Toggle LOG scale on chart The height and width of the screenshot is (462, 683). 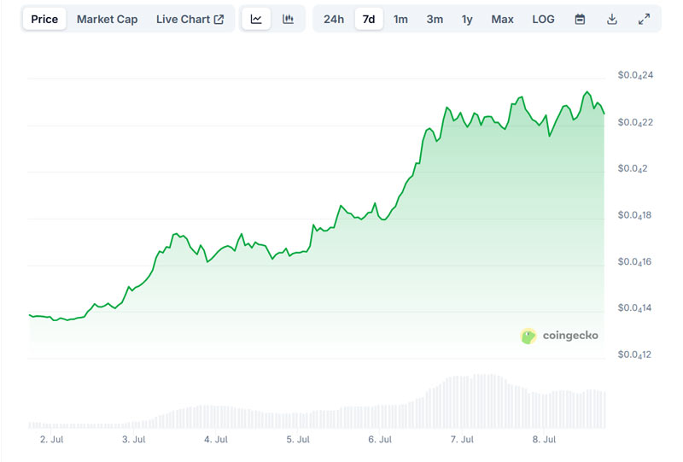coord(543,19)
